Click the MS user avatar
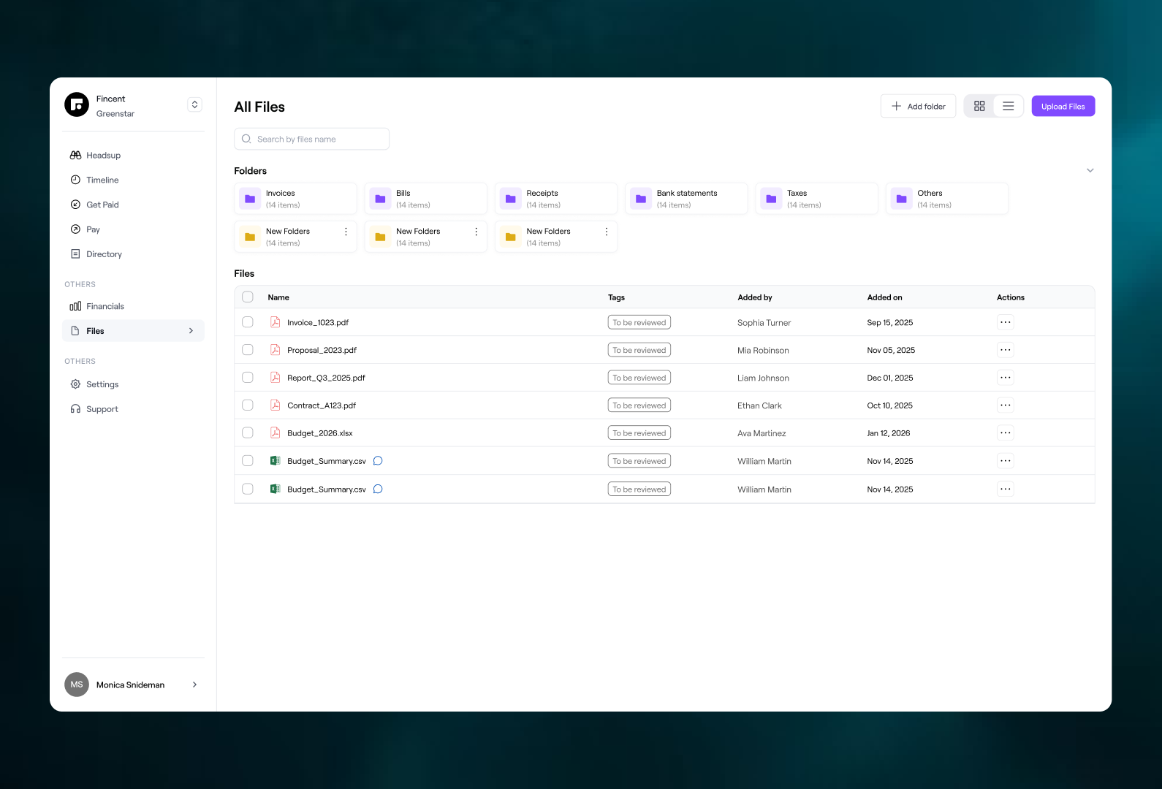 [x=77, y=685]
